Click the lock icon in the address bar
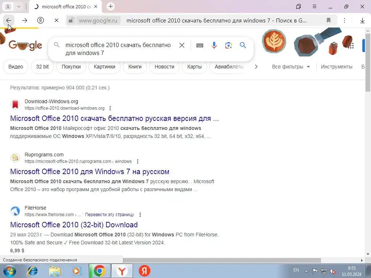This screenshot has height=278, width=371. pyautogui.click(x=71, y=21)
